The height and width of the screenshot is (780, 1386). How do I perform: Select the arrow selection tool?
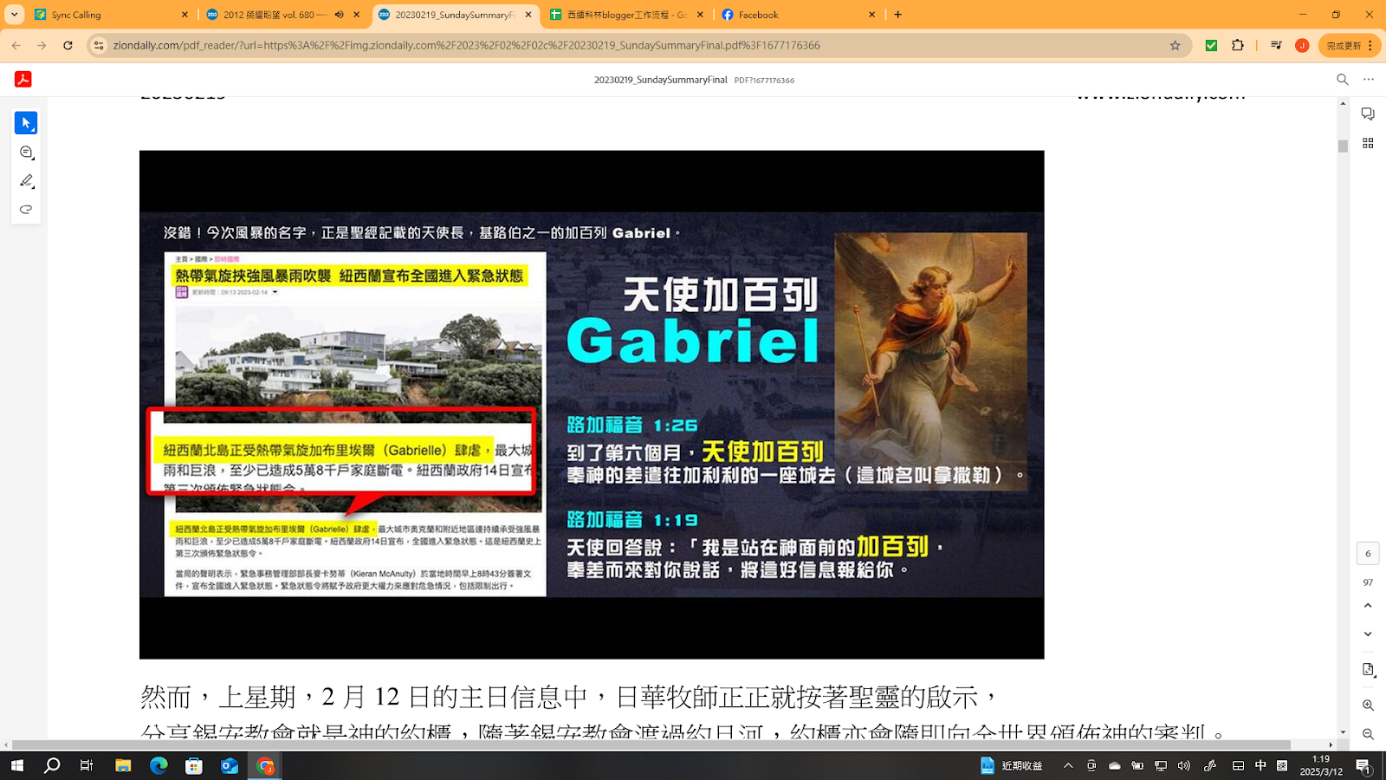tap(26, 123)
